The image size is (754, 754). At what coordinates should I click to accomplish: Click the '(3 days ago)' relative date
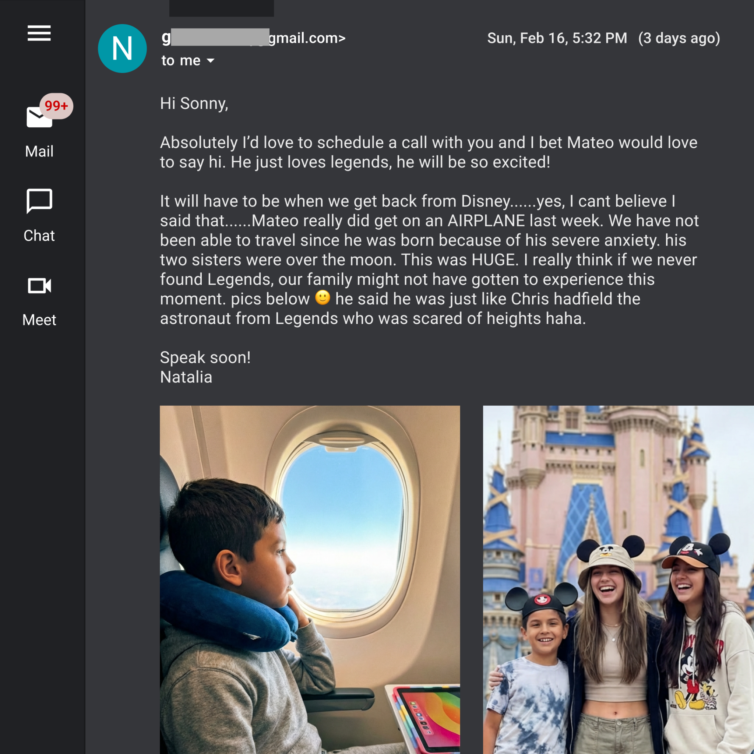679,38
